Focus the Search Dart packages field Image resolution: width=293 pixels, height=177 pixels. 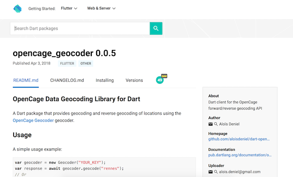point(80,28)
